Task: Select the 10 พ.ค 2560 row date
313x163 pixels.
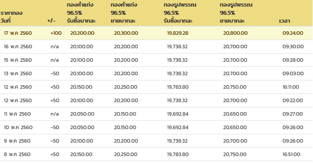Action: point(18,127)
